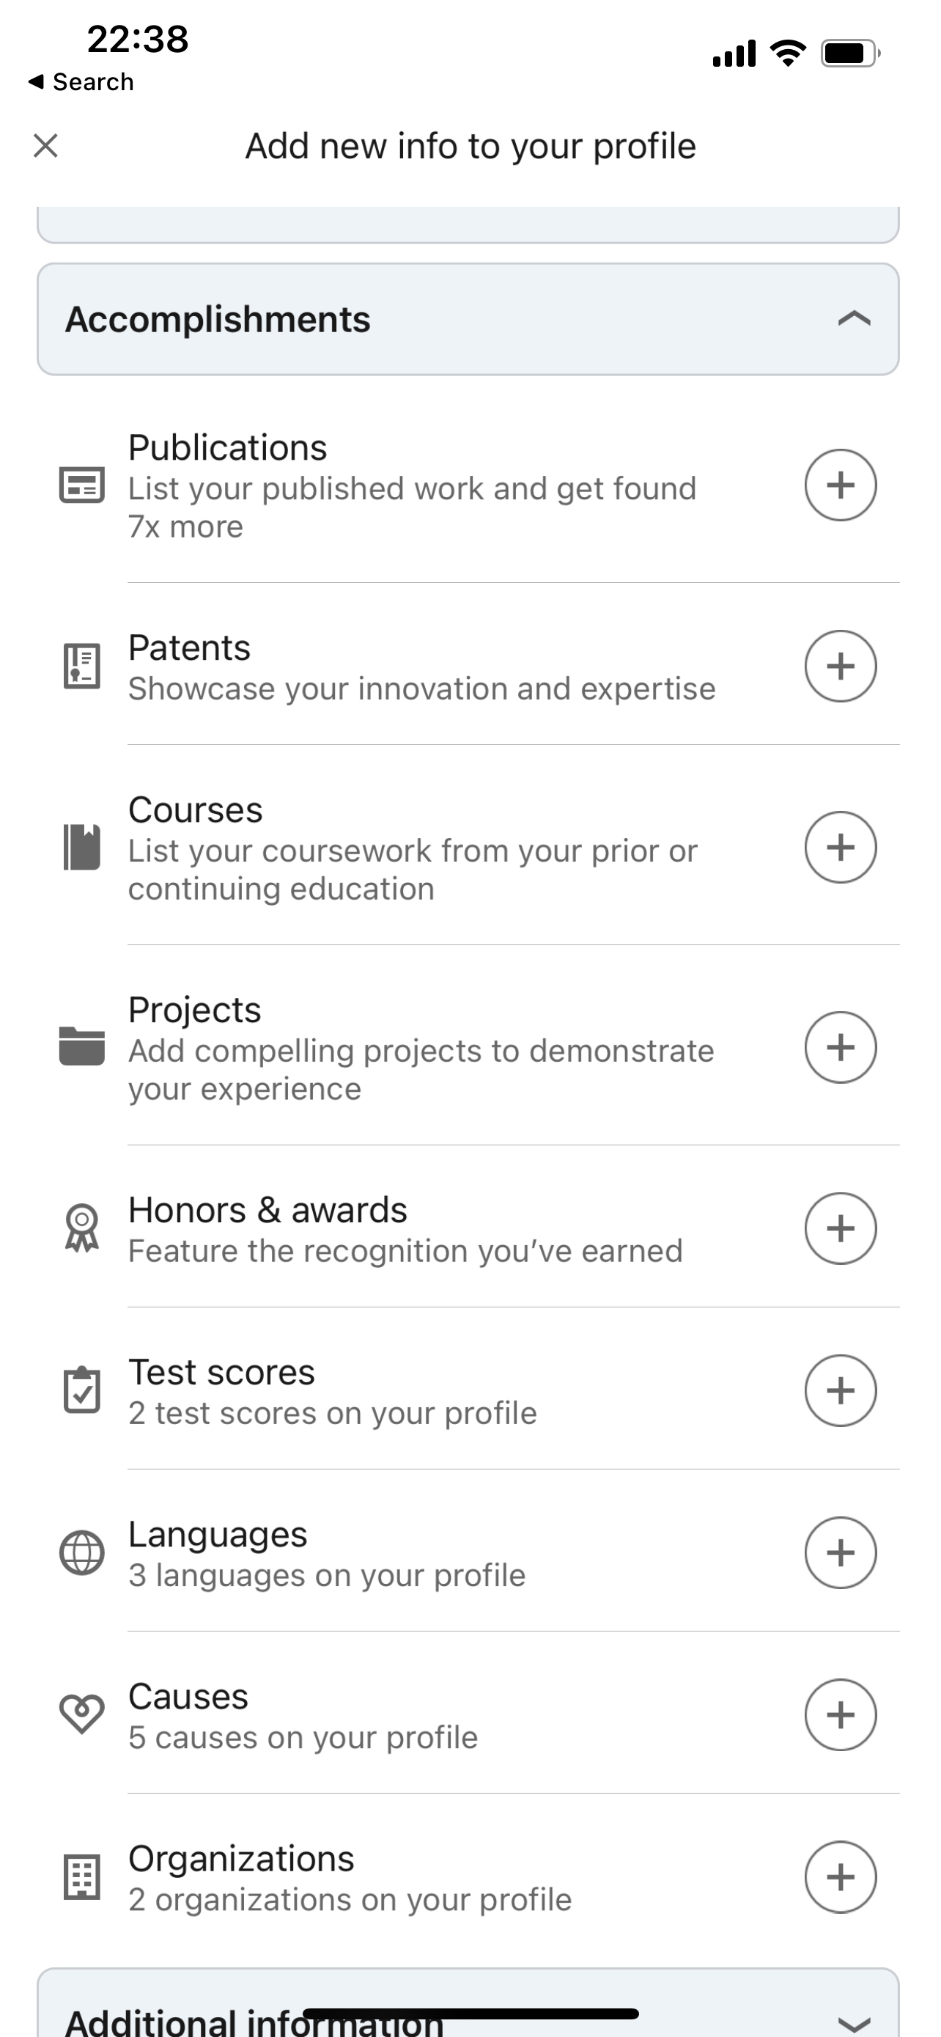Tap the Honors & awards ribbon icon

click(x=82, y=1228)
